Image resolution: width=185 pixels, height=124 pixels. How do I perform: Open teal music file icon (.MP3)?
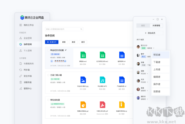[x=102, y=80]
